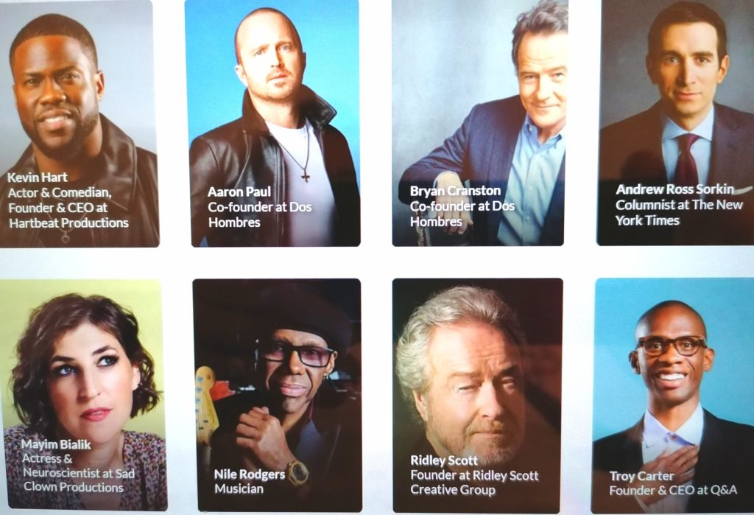
Task: Open the Bryan Cranston speaker card
Action: [x=479, y=123]
